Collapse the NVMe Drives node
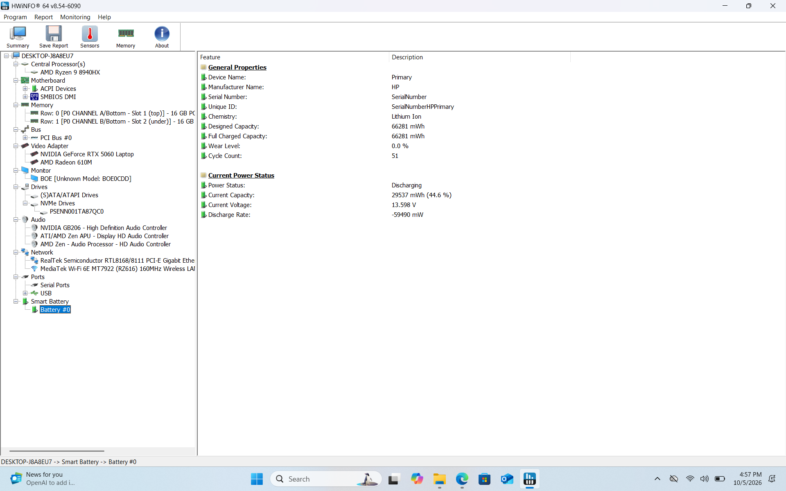This screenshot has height=491, width=786. click(25, 203)
